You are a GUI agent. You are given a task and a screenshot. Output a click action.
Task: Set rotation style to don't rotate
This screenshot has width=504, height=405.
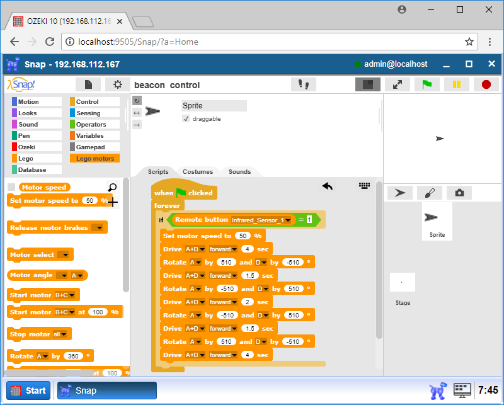(137, 125)
